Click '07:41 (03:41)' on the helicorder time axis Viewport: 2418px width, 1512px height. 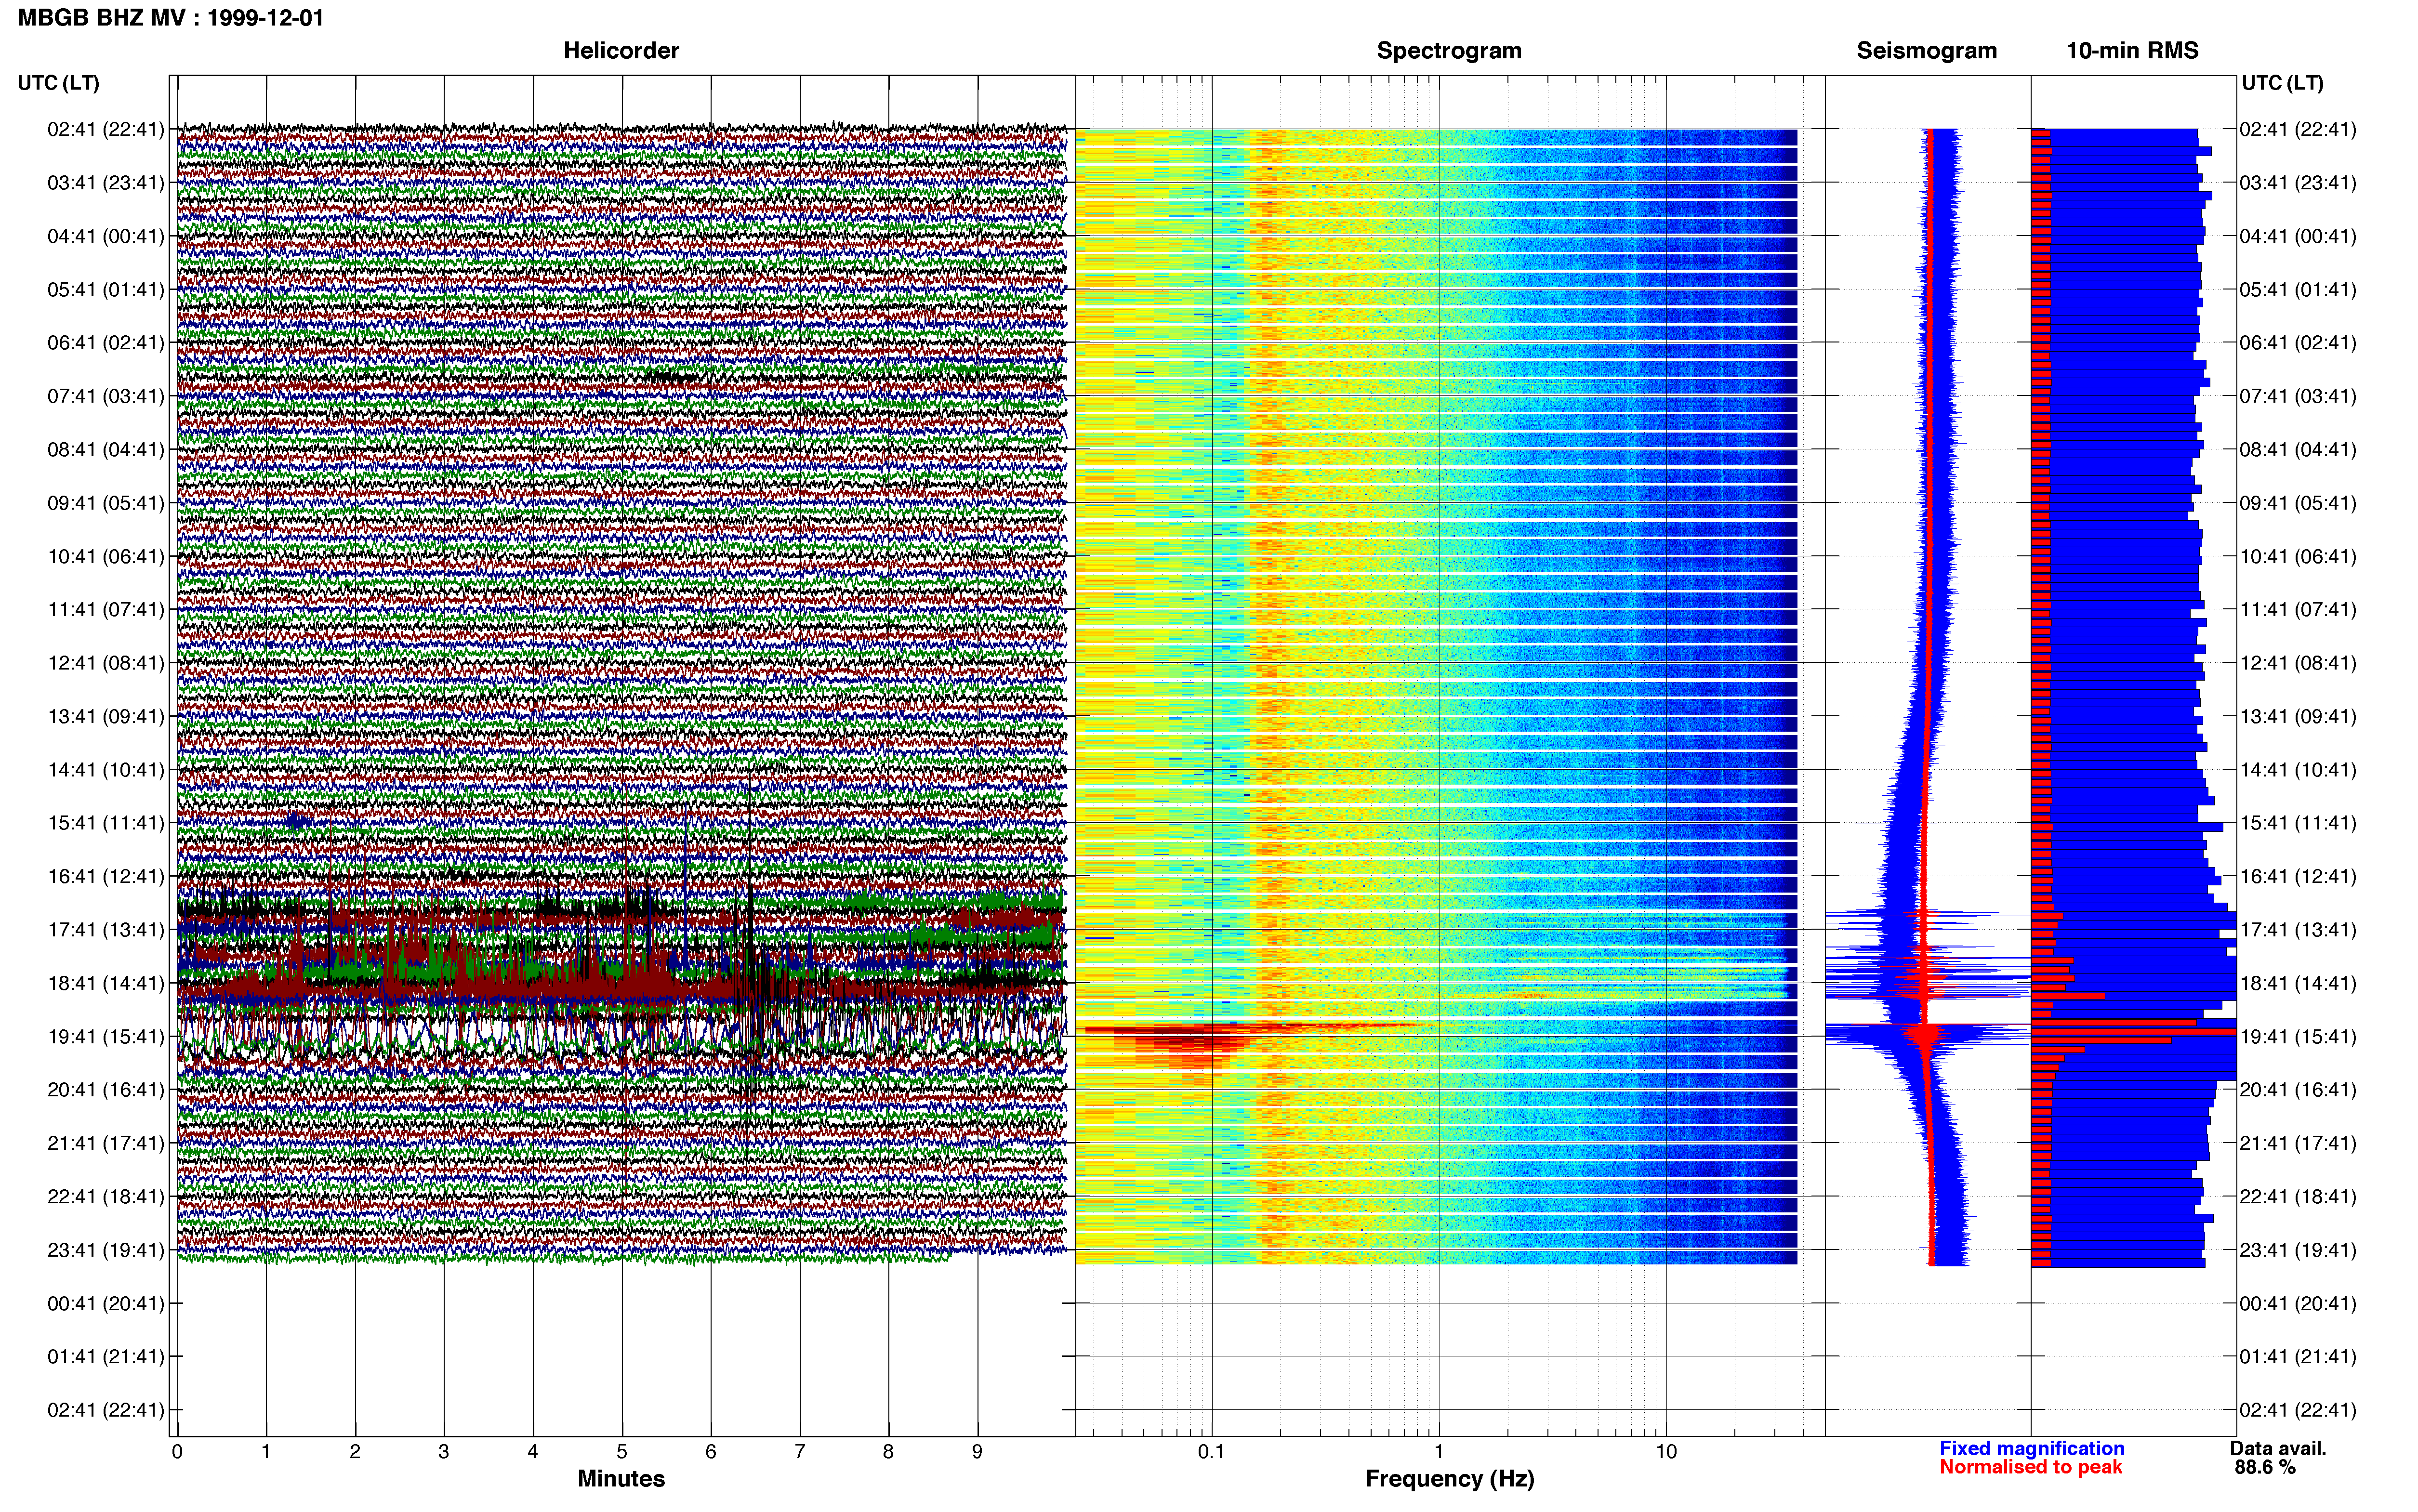coord(106,396)
